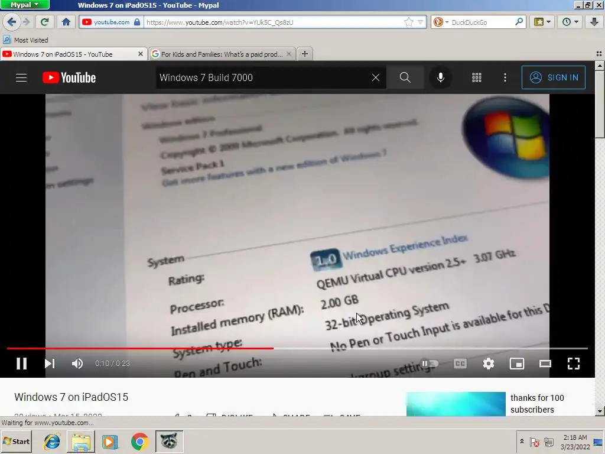Click the SIGN IN button

[x=553, y=77]
